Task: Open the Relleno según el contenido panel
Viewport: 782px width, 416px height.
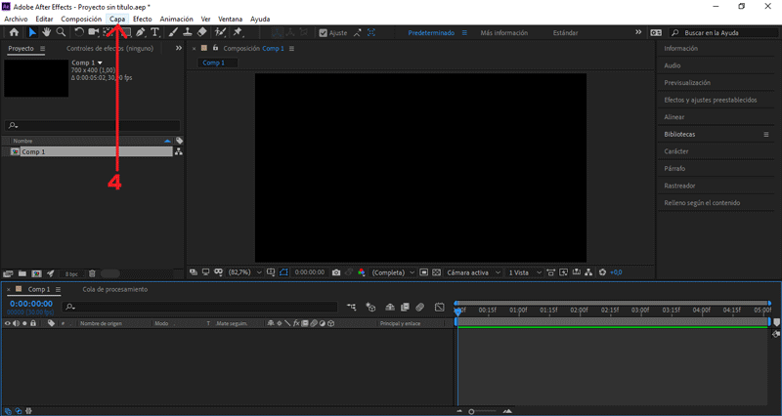Action: 702,203
